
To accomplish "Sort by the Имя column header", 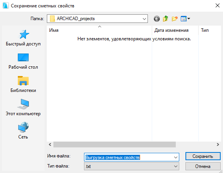I will tap(99, 30).
